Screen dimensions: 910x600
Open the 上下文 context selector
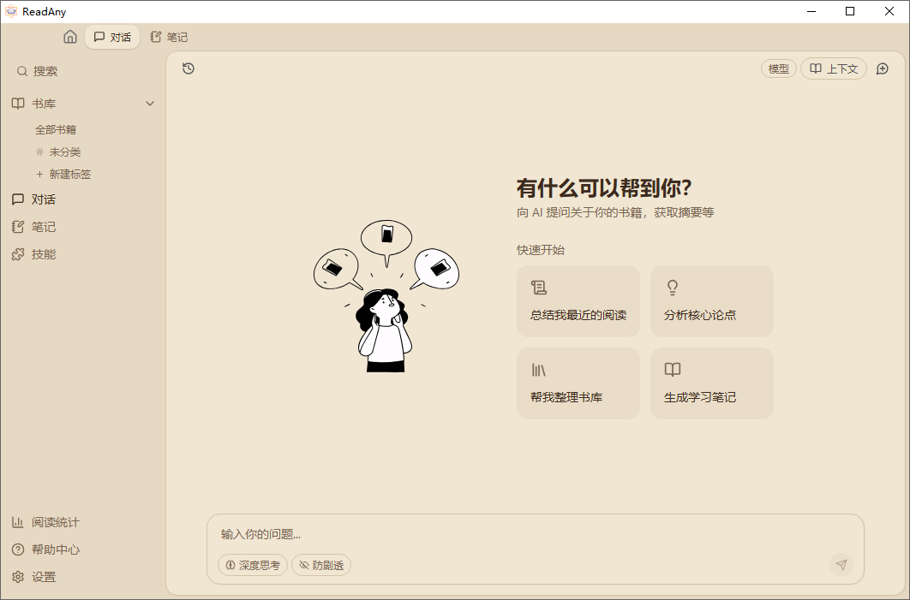(x=834, y=68)
